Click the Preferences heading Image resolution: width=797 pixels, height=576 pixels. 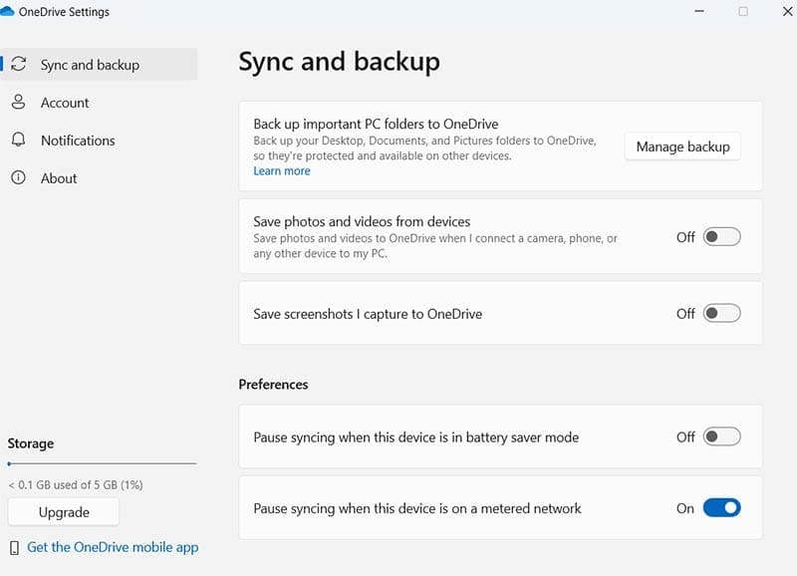click(x=273, y=385)
